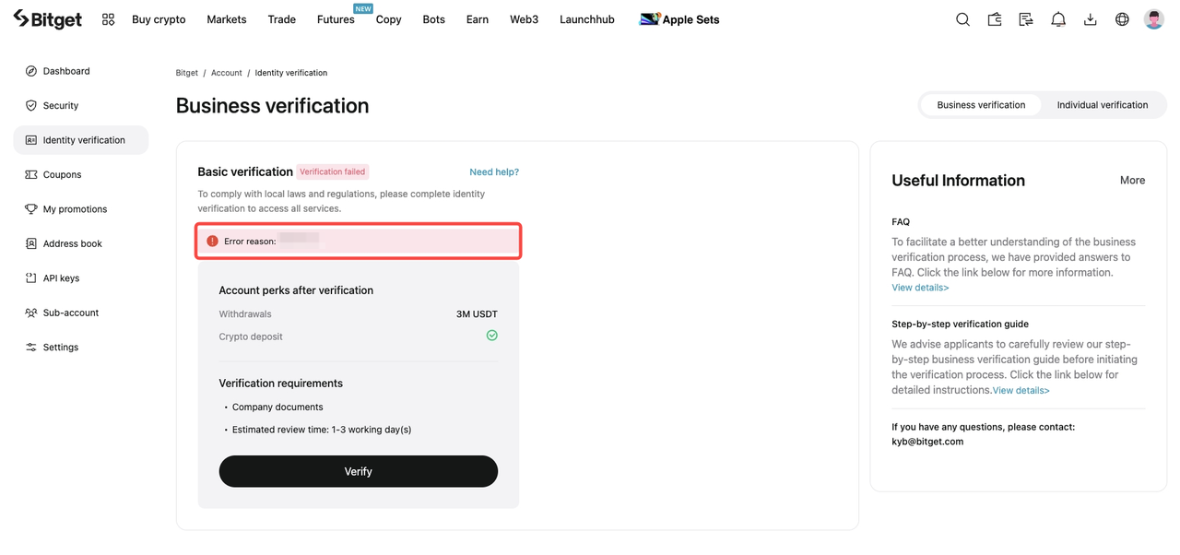Go to Account breadcrumb link

227,73
